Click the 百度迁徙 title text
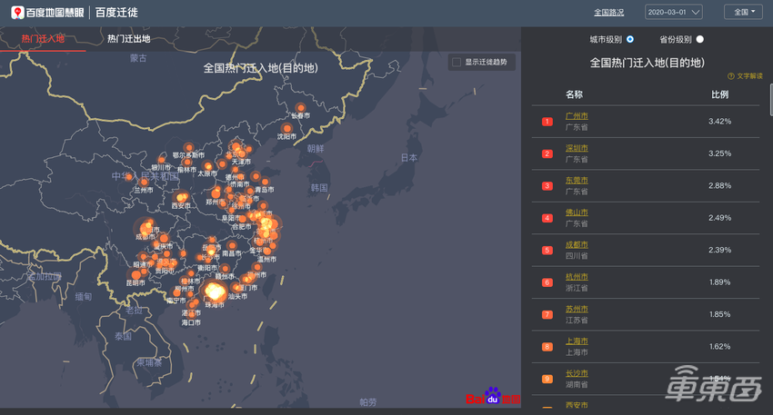 (x=119, y=13)
